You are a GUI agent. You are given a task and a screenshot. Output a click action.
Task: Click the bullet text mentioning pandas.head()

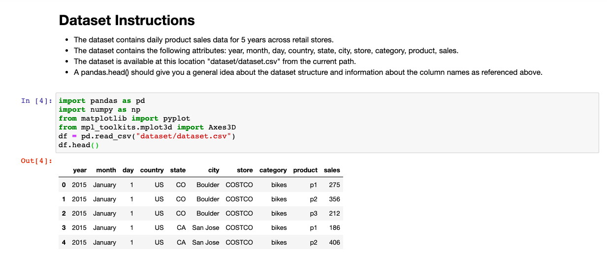pos(308,72)
